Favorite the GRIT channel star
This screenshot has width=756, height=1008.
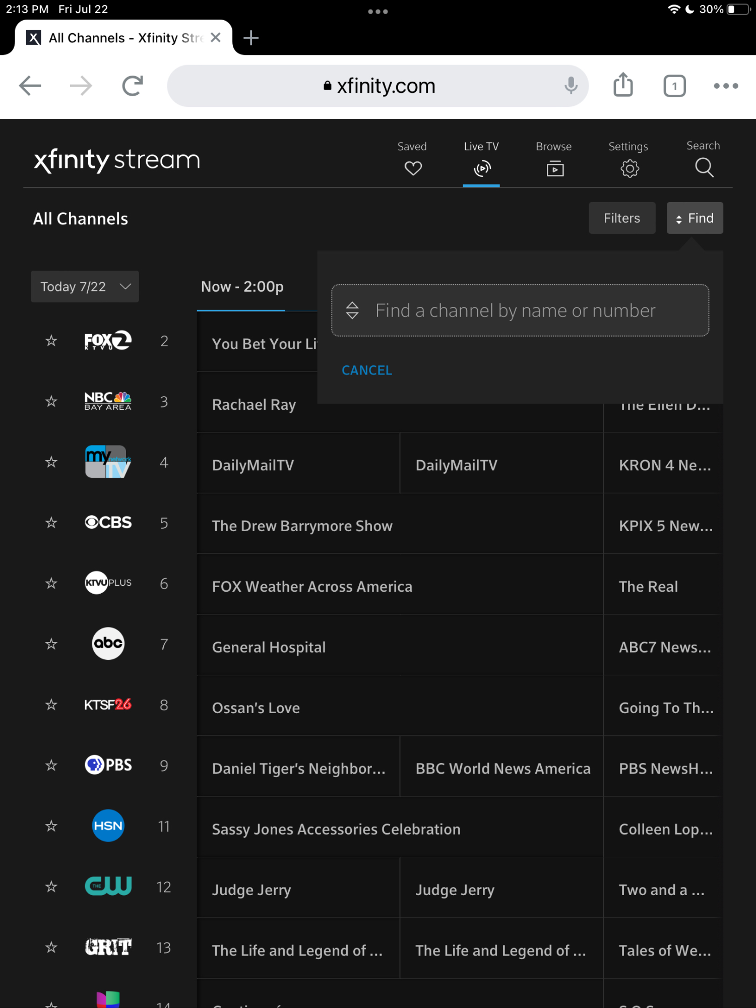[x=51, y=948]
